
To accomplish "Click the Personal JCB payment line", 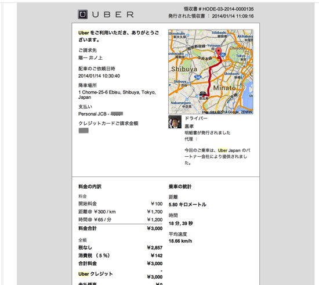I will [x=100, y=114].
